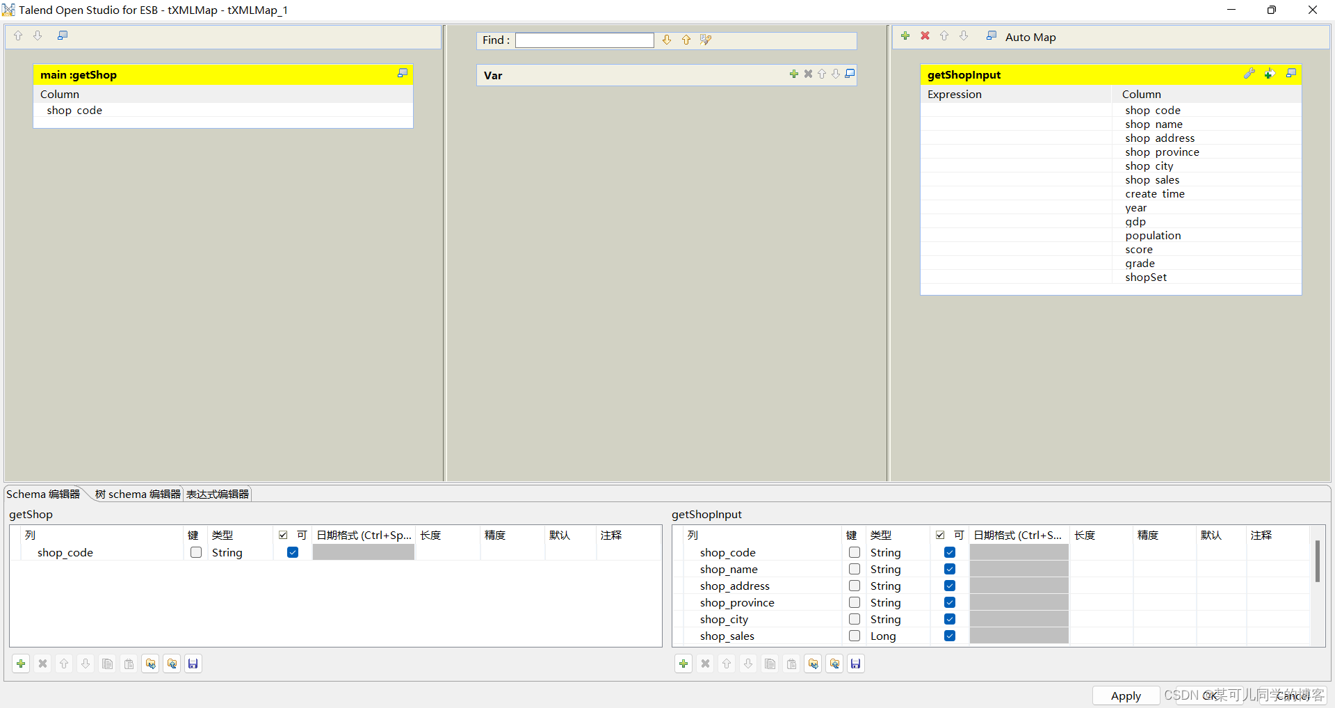1335x708 pixels.
Task: Move output table up arrow
Action: click(x=944, y=35)
